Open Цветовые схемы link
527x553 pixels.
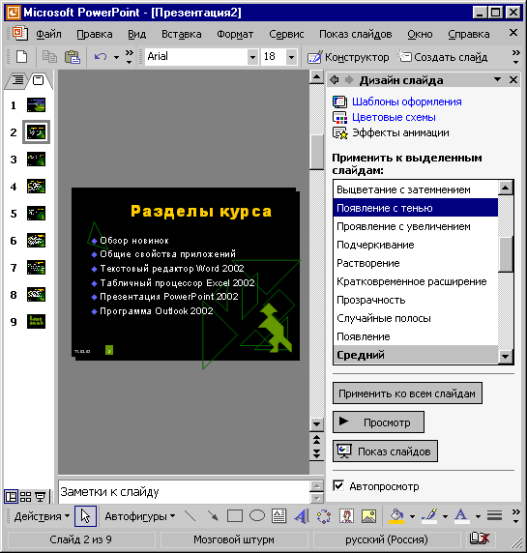coord(394,117)
